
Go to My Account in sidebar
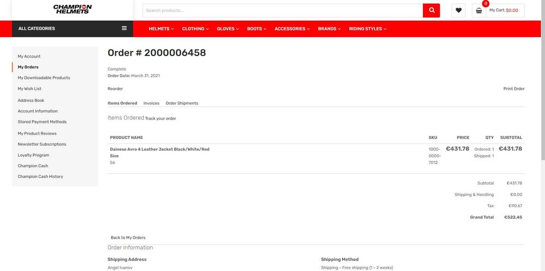(29, 56)
